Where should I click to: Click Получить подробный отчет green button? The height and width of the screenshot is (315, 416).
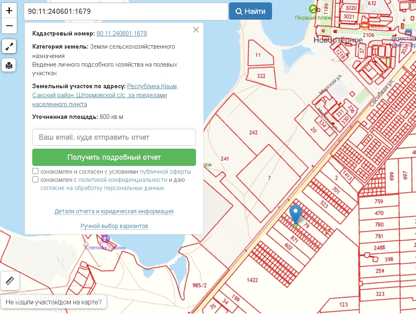[114, 157]
